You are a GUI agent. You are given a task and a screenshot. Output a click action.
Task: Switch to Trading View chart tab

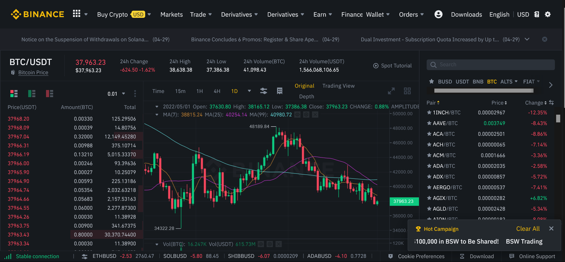[x=338, y=86]
